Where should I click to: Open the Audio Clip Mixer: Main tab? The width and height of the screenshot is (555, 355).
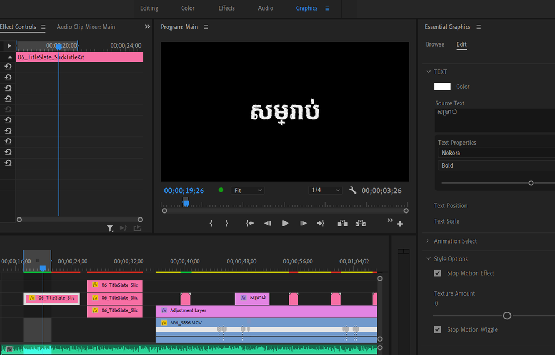[x=86, y=27]
